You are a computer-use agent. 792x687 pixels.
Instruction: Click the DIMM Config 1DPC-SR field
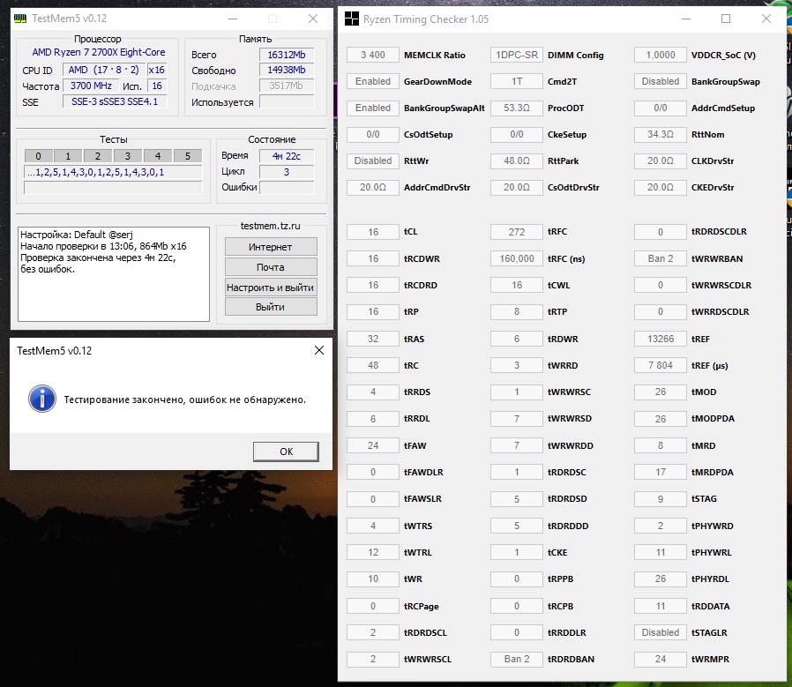[517, 55]
